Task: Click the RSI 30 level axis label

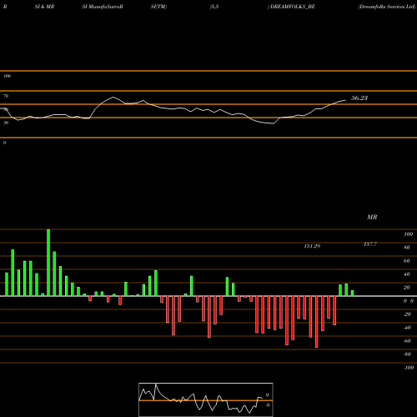Action: point(6,123)
